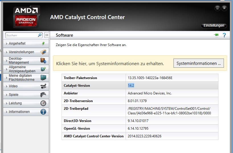Open the Angeheftet menu item
Viewport: 233px width, 153px height.
(26, 44)
